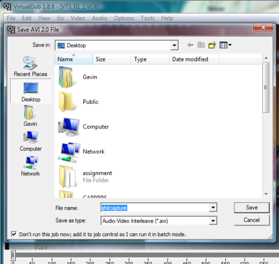Viewport: 279px width, 264px height.
Task: Open the view menu icon
Action: click(x=225, y=45)
